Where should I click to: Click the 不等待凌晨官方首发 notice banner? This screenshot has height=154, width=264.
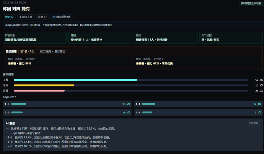(133, 25)
